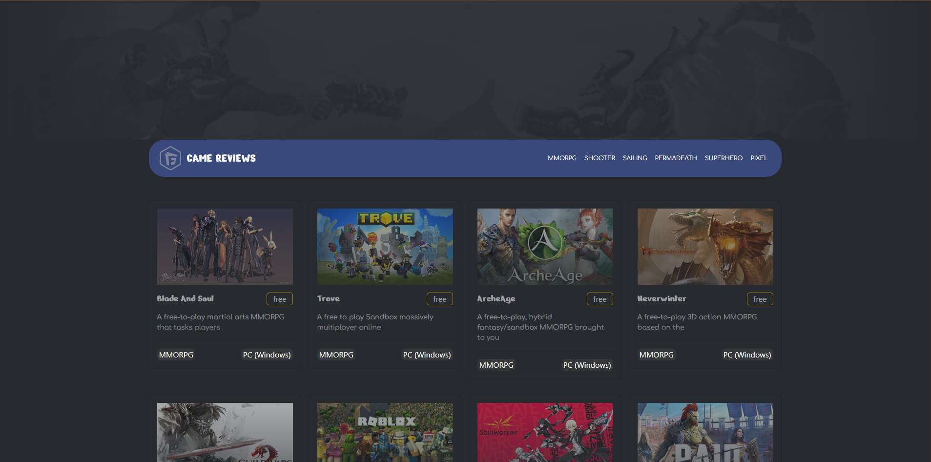Click the MMORPG tag under Neverwinter
Image resolution: width=931 pixels, height=462 pixels.
point(657,355)
